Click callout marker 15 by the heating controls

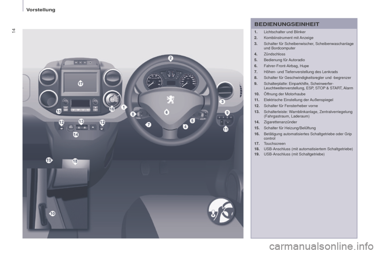[59, 111]
